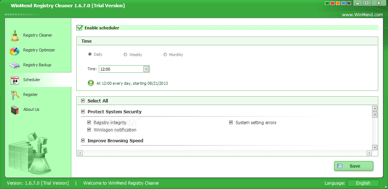Click the horizontal scroll right arrow

tap(369, 153)
